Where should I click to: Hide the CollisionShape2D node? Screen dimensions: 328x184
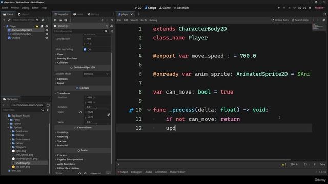[x=47, y=34]
